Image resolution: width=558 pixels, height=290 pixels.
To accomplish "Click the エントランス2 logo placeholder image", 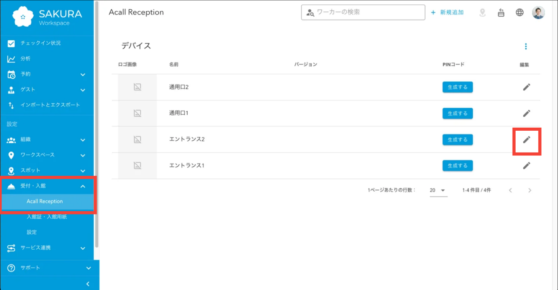I will 137,139.
